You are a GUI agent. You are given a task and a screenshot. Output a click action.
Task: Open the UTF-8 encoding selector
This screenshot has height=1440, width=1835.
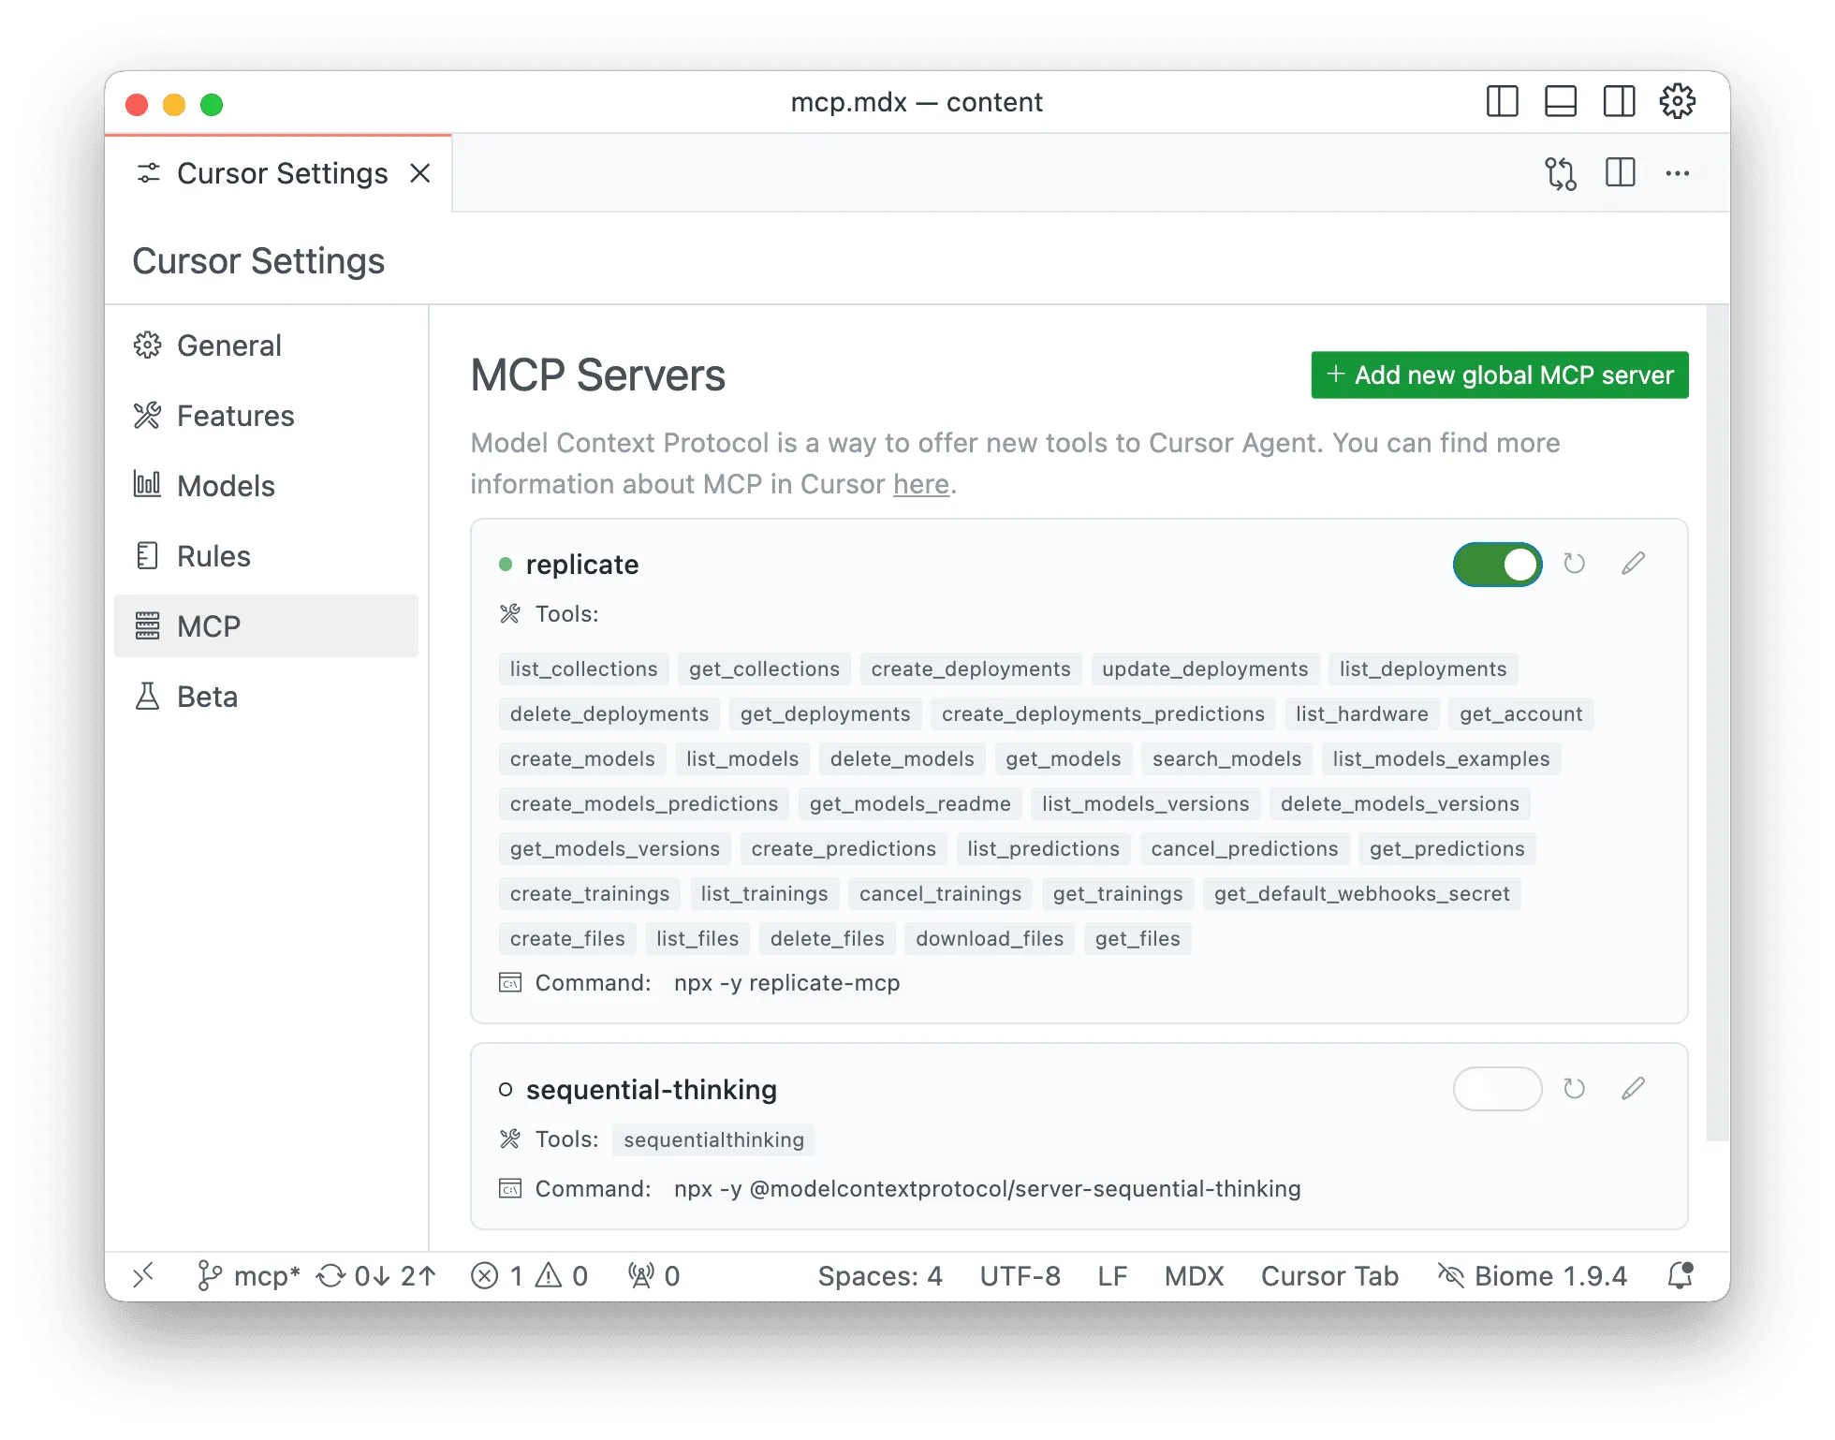(x=1020, y=1275)
